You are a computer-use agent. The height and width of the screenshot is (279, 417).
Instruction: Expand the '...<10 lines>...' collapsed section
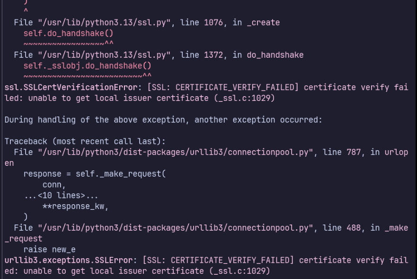tap(61, 196)
